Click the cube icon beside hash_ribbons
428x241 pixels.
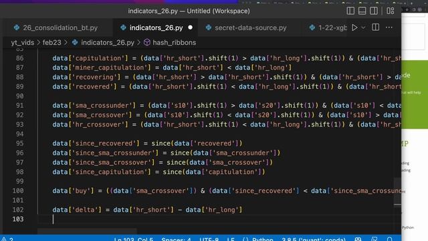tap(147, 42)
